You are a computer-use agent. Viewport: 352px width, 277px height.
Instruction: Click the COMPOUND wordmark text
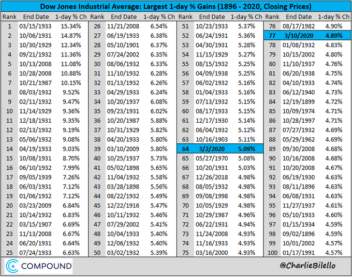[47, 266]
